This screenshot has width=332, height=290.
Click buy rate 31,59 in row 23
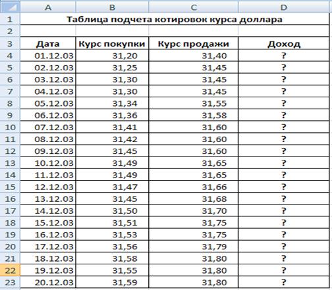112,282
